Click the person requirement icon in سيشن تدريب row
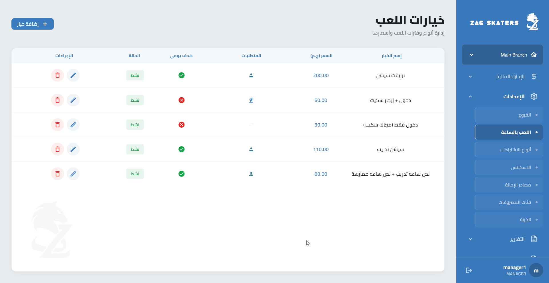Screen dimensions: 549x283 click(251, 149)
